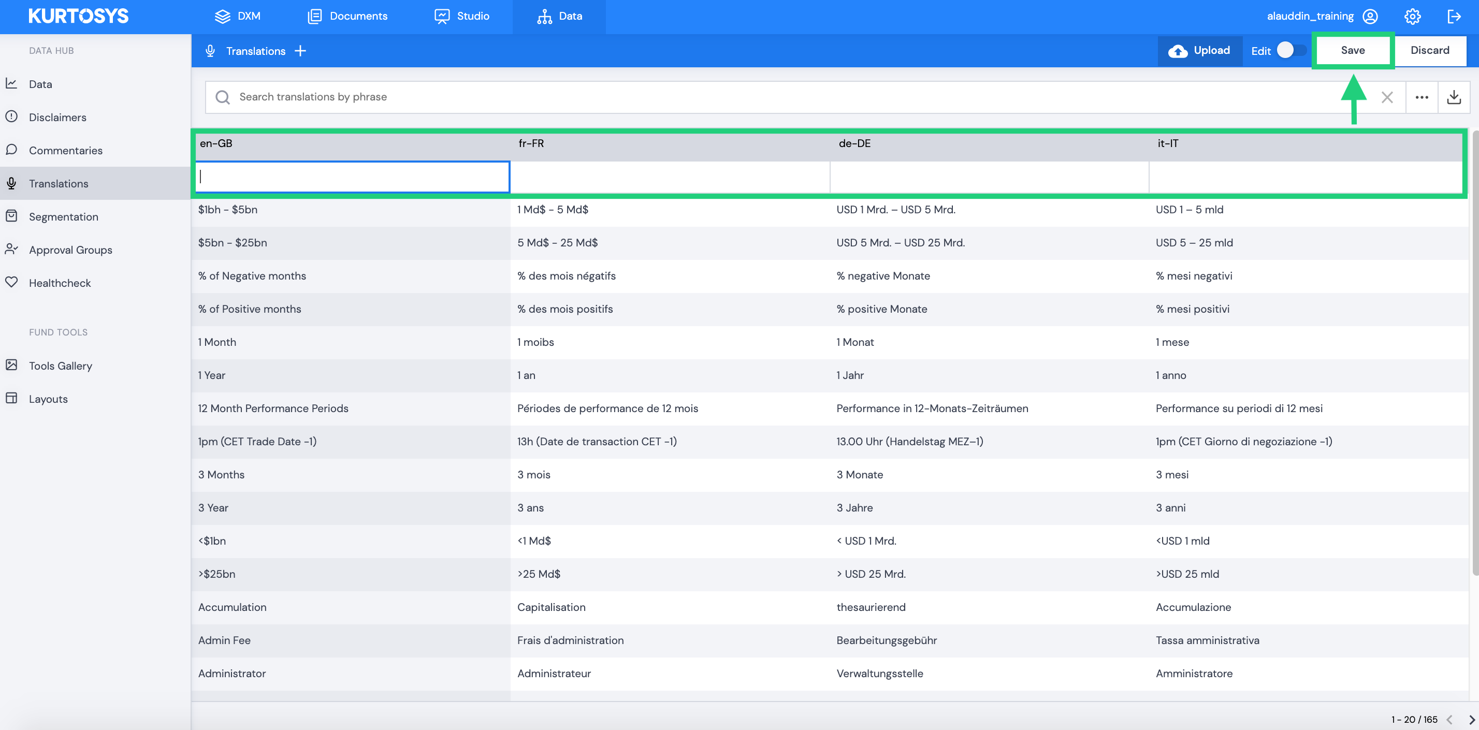Screen dimensions: 1479x730
Task: Select Approval Groups in the sidebar
Action: point(95,250)
